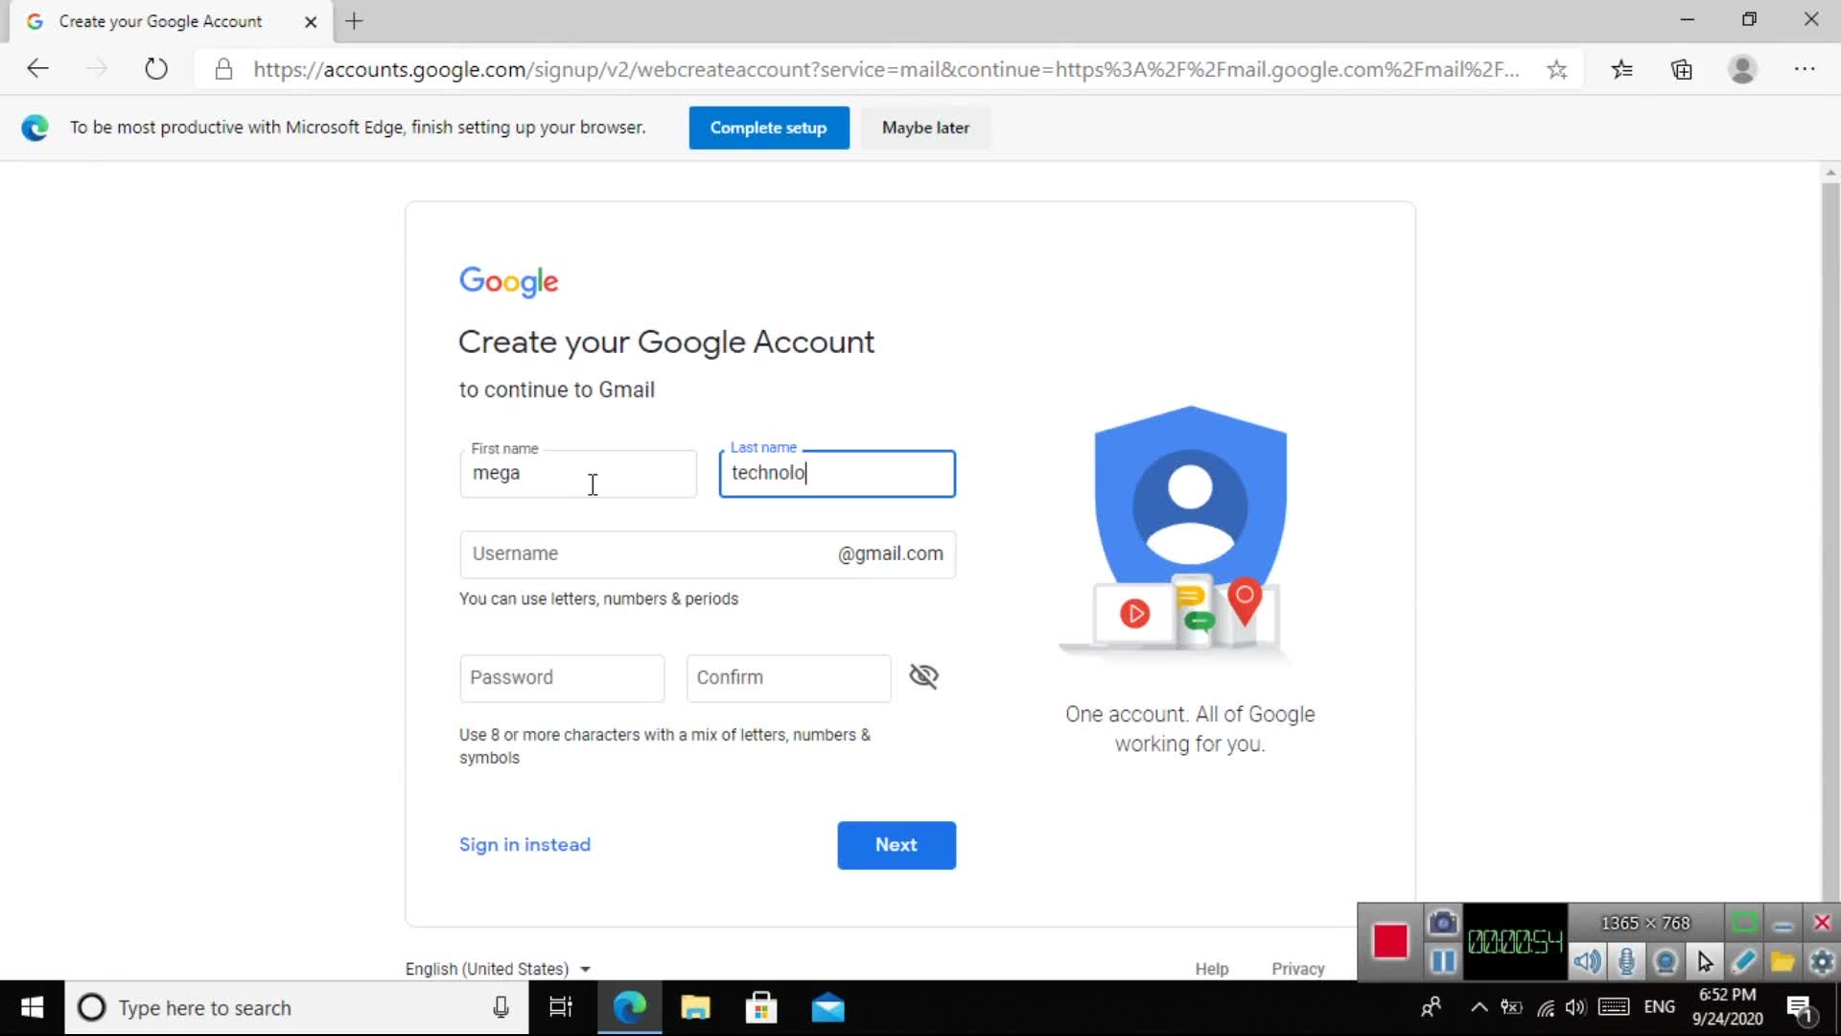
Task: Take a screenshot with camera icon
Action: (x=1442, y=924)
